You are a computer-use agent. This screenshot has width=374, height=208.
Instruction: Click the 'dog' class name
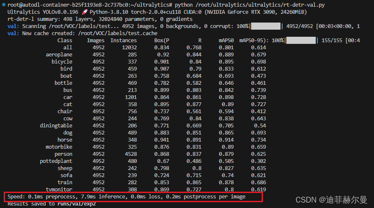68,133
